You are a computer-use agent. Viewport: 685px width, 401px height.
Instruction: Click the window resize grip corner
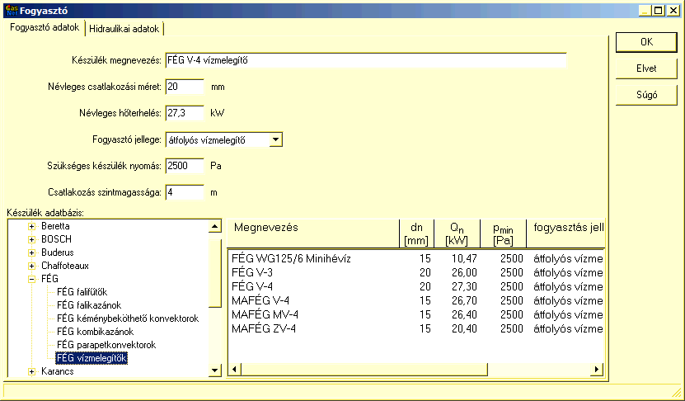pos(676,391)
